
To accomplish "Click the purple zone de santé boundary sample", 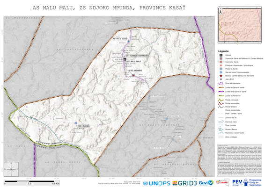I will [x=221, y=92].
